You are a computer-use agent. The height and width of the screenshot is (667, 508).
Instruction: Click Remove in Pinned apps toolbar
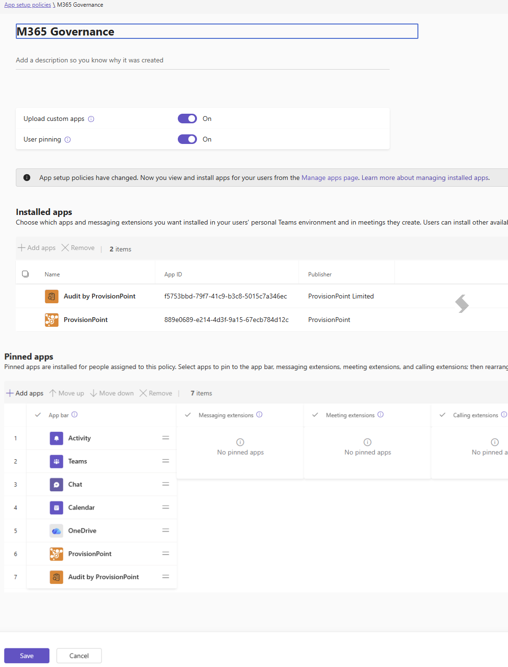pos(156,393)
